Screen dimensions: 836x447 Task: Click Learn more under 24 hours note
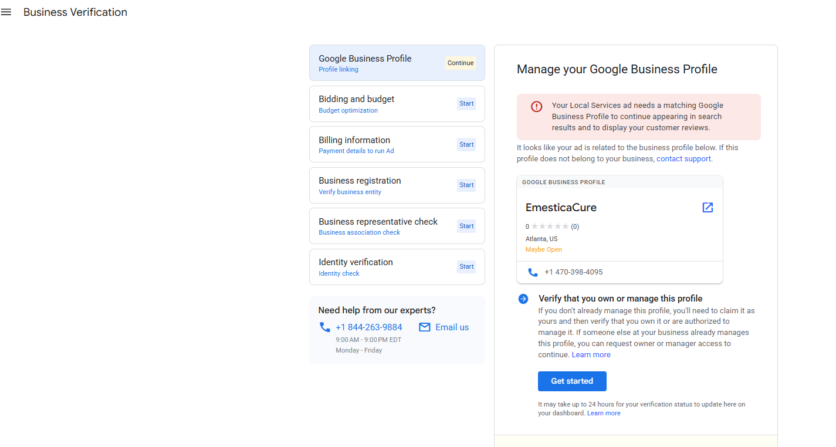pos(604,414)
